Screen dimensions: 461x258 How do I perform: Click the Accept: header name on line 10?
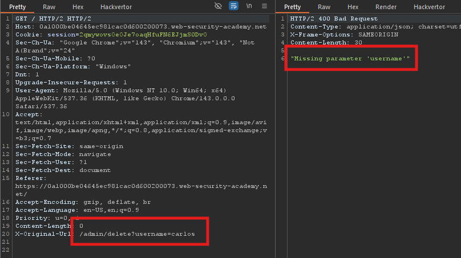[29, 114]
